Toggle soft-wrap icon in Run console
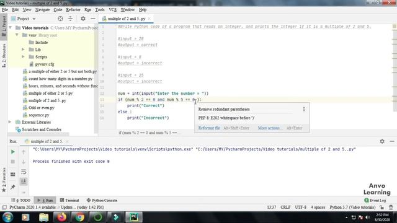 coord(24,172)
